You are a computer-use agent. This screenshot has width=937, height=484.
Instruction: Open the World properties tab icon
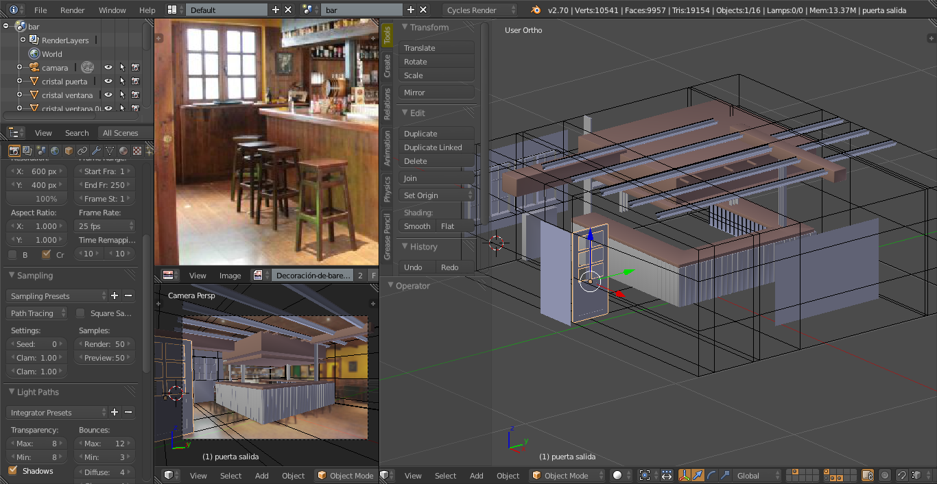tap(55, 151)
